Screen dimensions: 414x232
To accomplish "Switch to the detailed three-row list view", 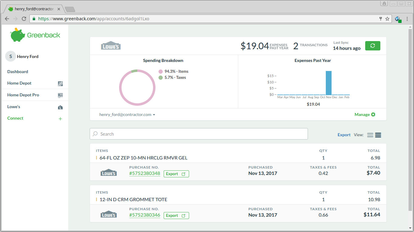I will pos(378,135).
